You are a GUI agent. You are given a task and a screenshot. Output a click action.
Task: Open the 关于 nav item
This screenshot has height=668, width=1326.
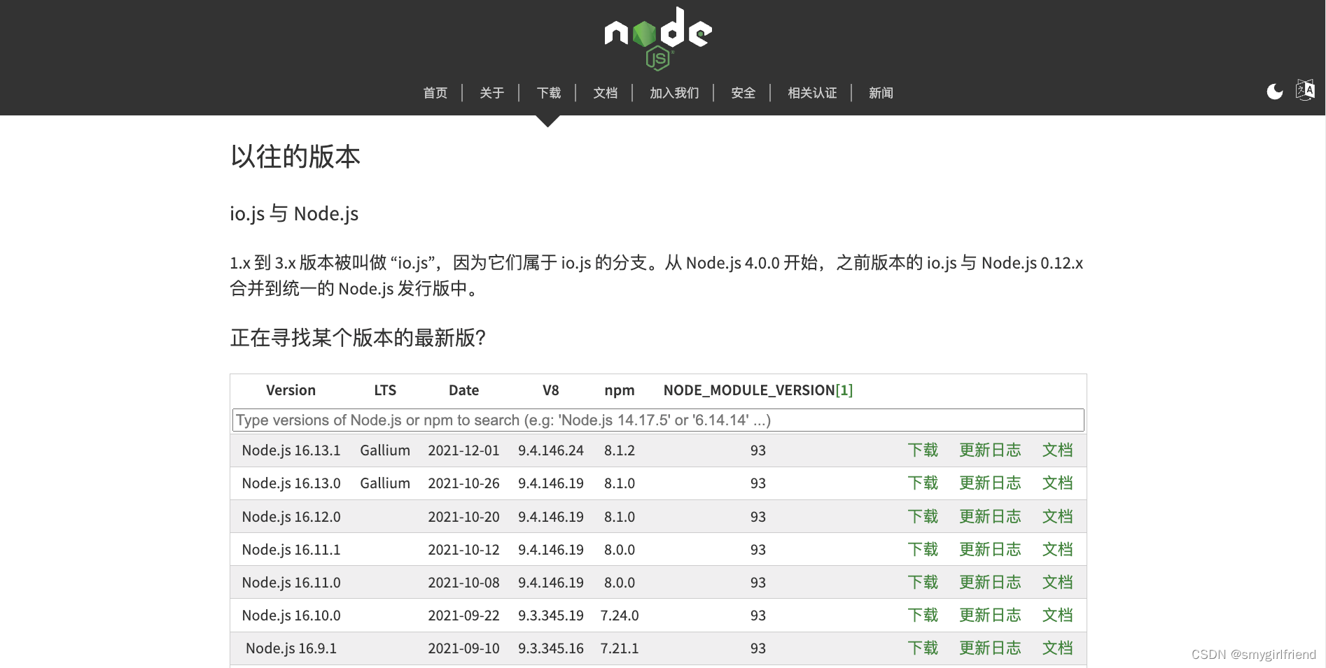click(x=492, y=93)
